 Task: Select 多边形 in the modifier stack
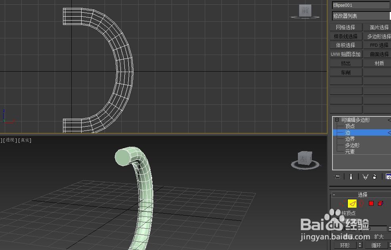(x=352, y=145)
